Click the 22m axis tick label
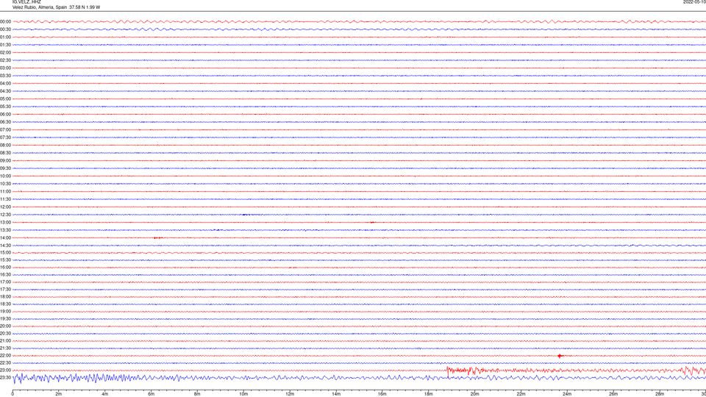This screenshot has width=706, height=397. pos(521,394)
